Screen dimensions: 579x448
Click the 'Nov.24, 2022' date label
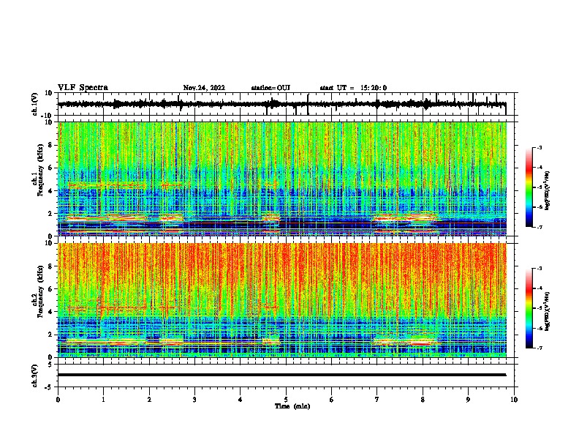click(x=204, y=88)
